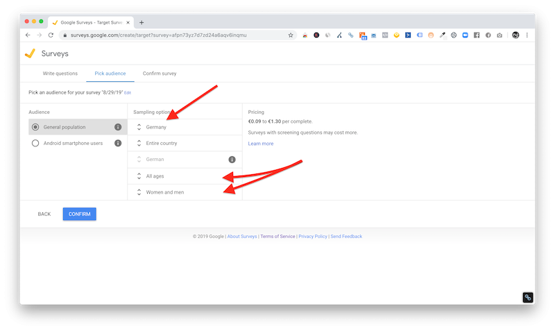Select the Pick audience tab
Screen dimensions: 555x331
pyautogui.click(x=110, y=74)
